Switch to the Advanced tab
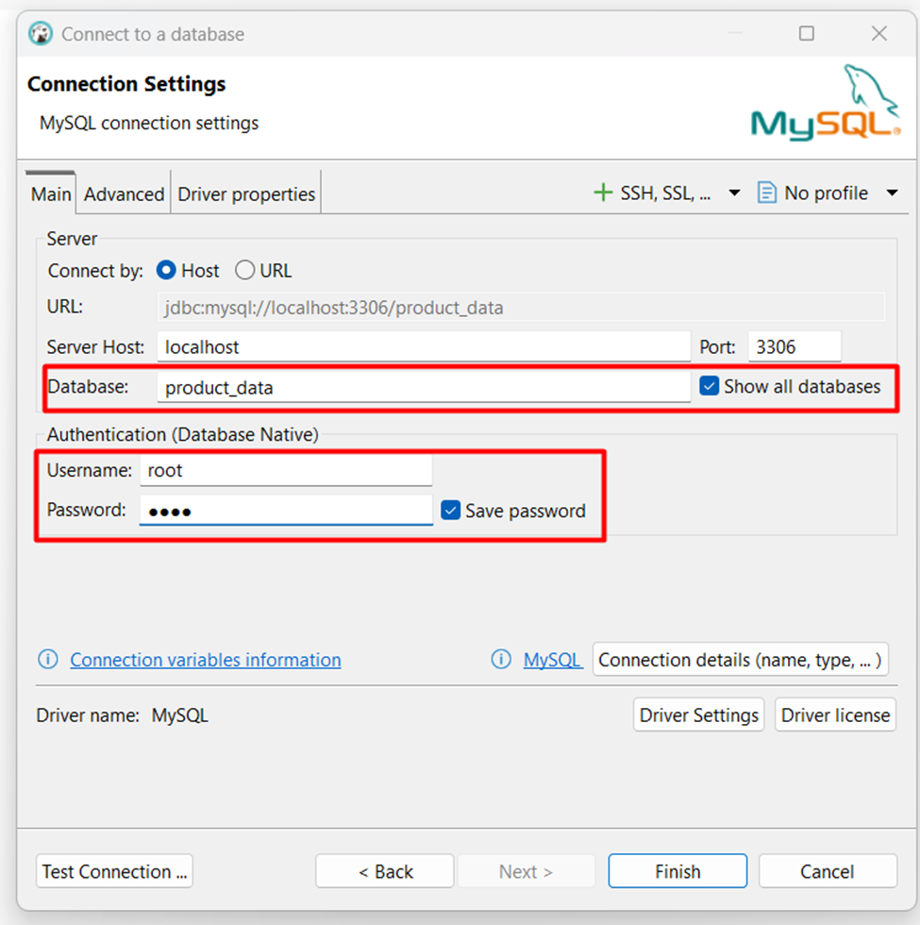 124,193
